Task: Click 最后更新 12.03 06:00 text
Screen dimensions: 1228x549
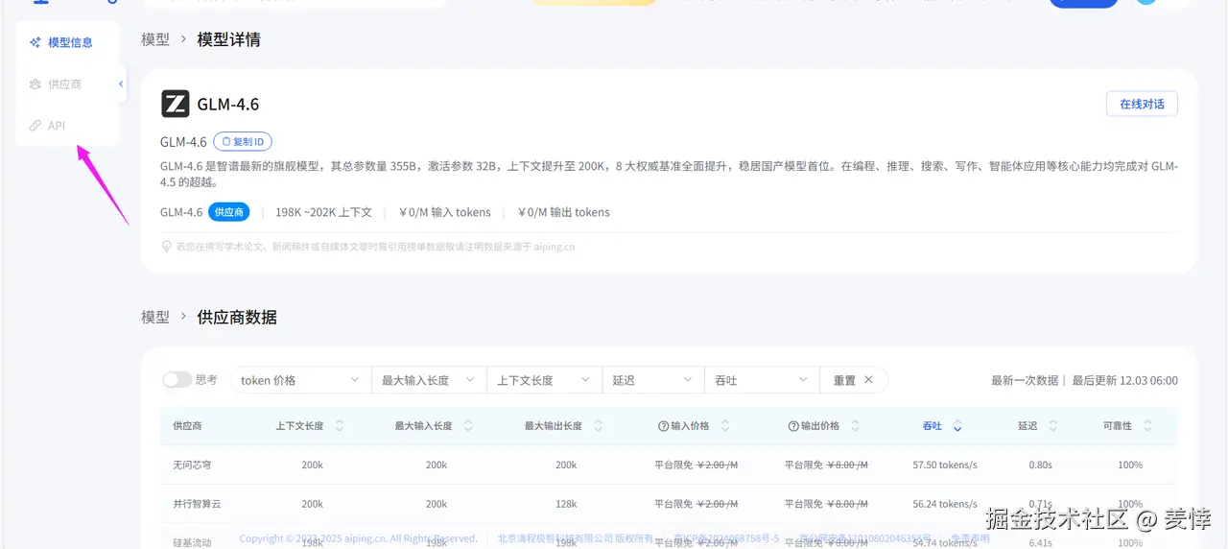Action: (x=1125, y=380)
